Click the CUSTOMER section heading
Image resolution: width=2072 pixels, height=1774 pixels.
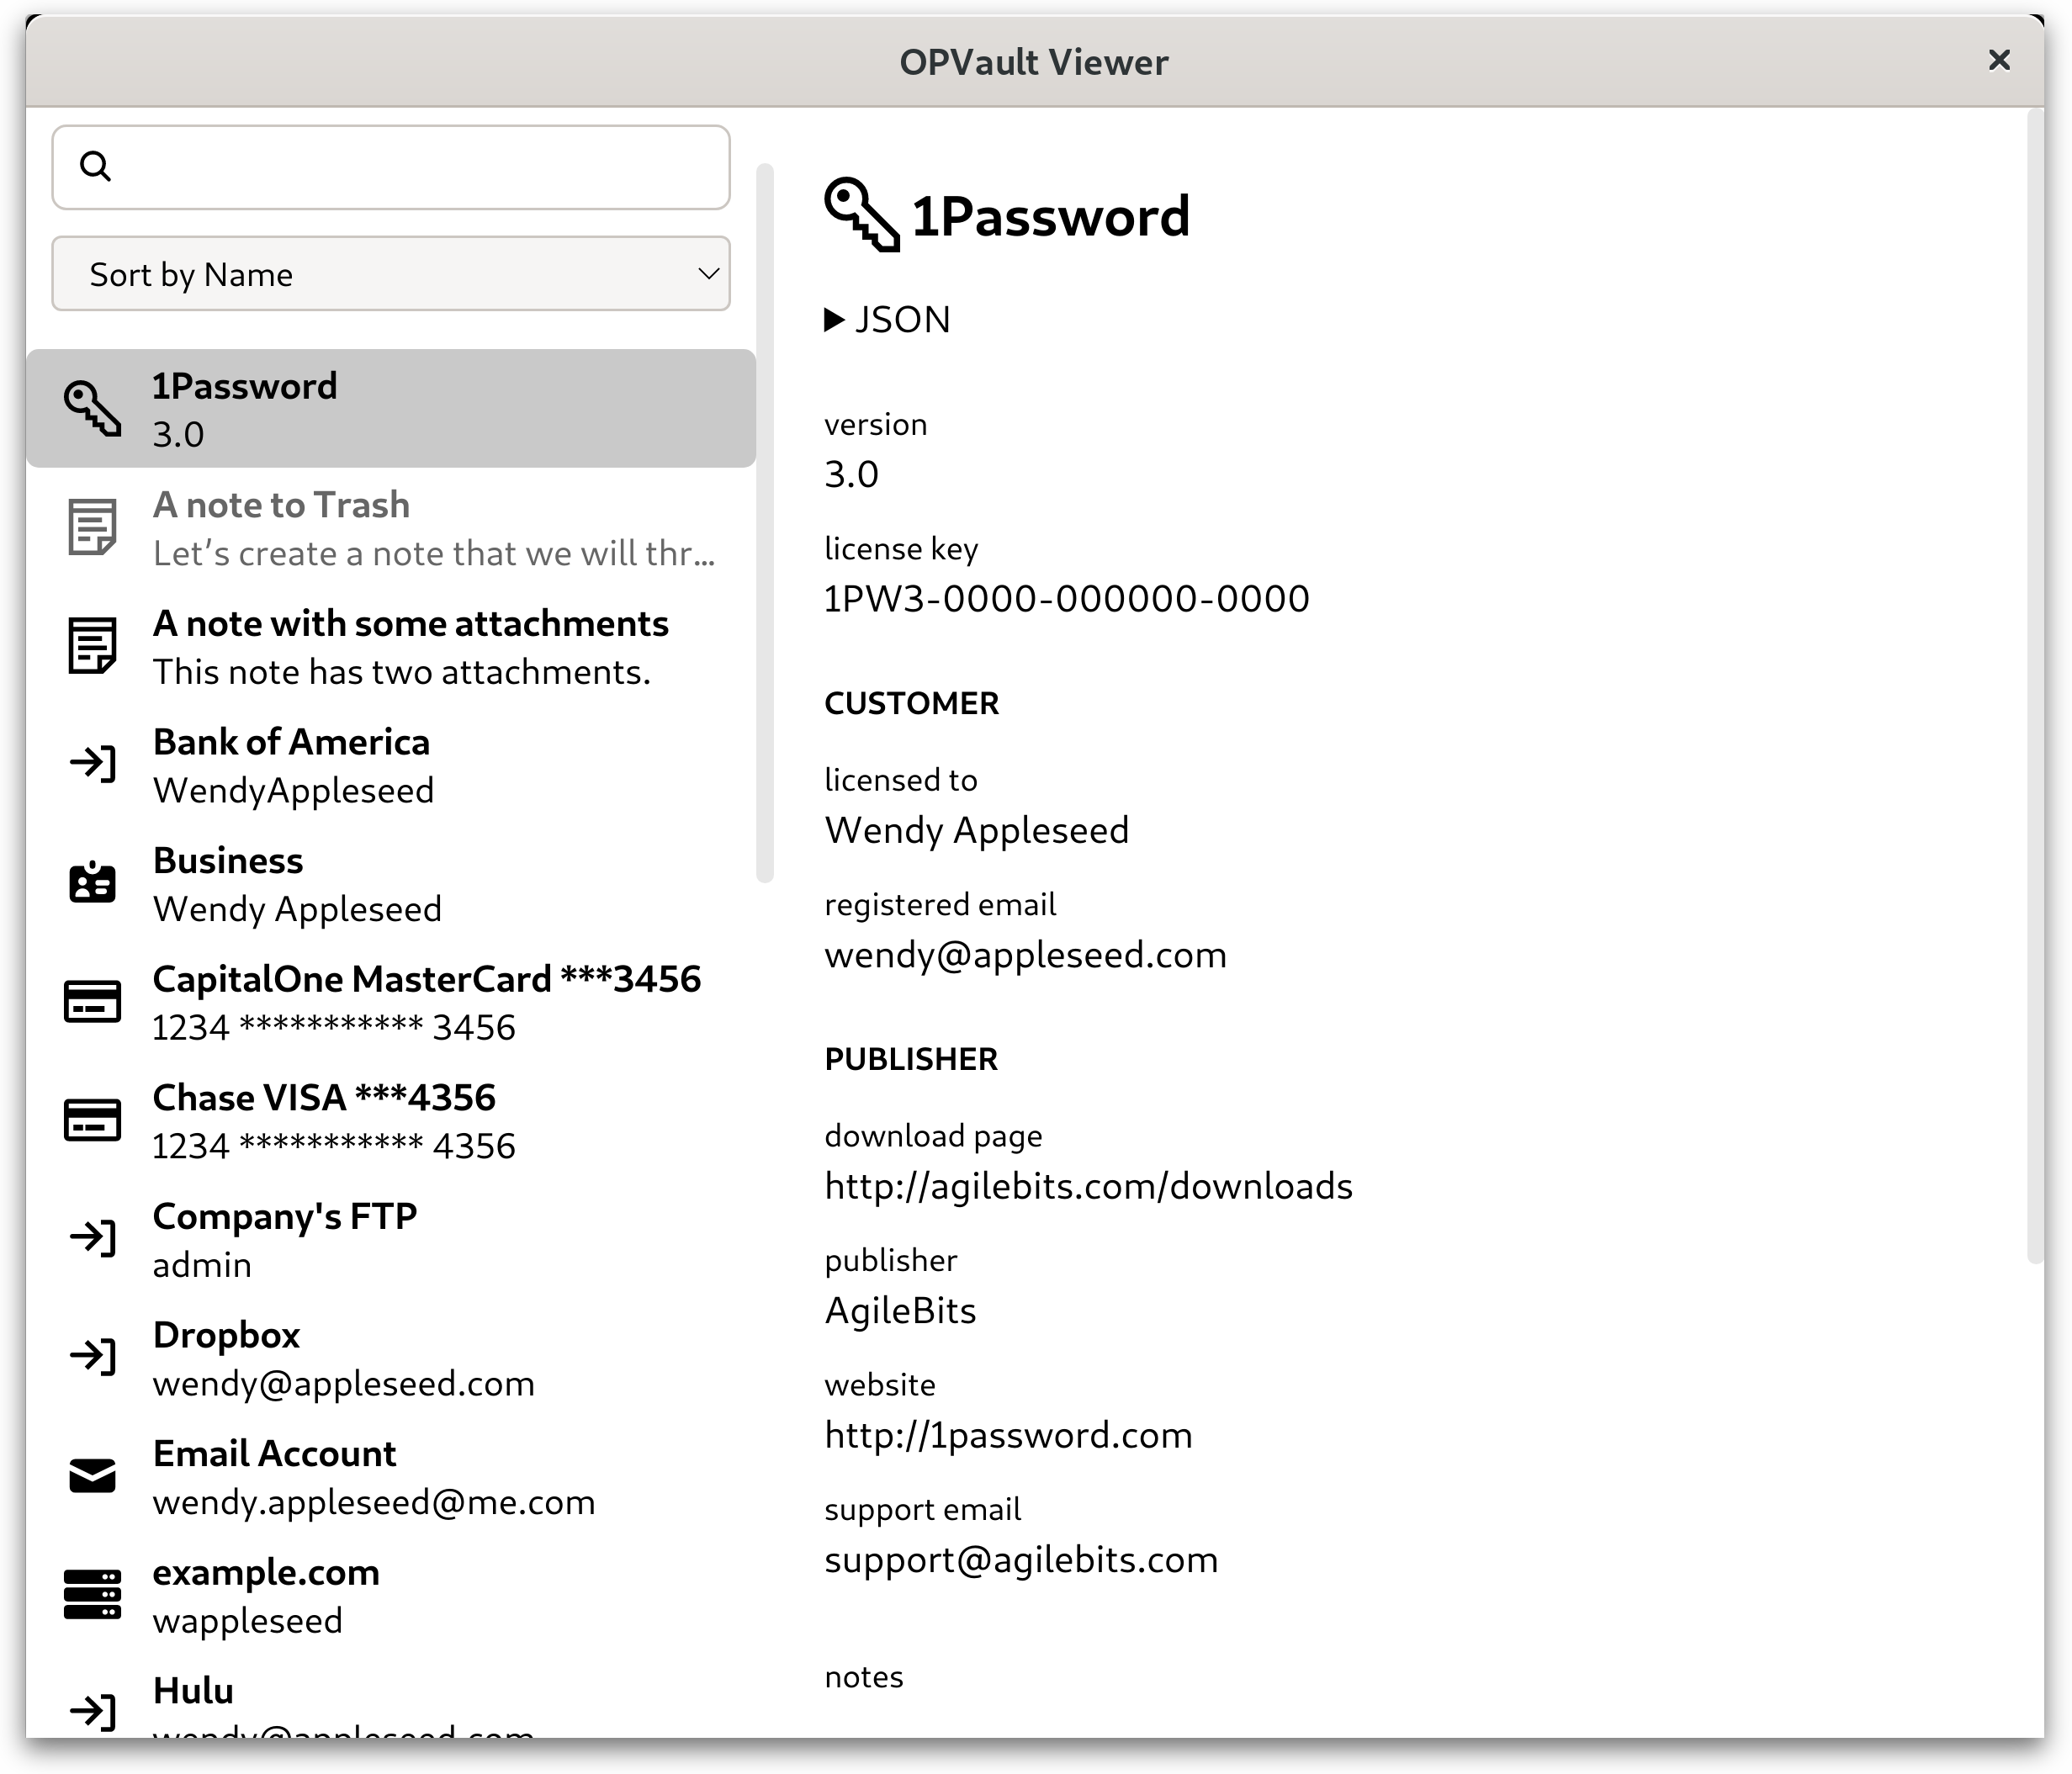click(x=911, y=703)
